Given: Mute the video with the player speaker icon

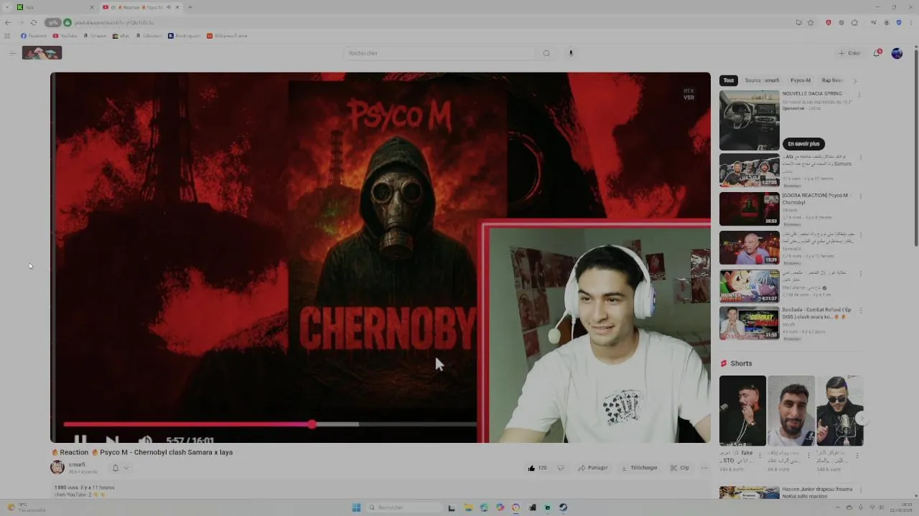Looking at the screenshot, I should 144,439.
